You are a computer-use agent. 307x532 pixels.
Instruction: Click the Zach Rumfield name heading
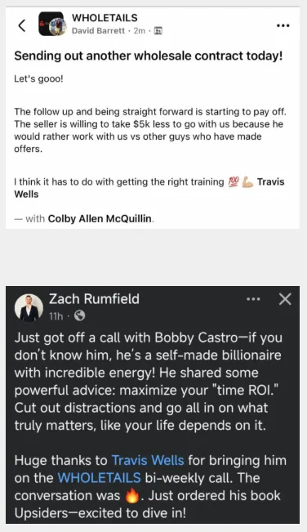click(x=94, y=299)
